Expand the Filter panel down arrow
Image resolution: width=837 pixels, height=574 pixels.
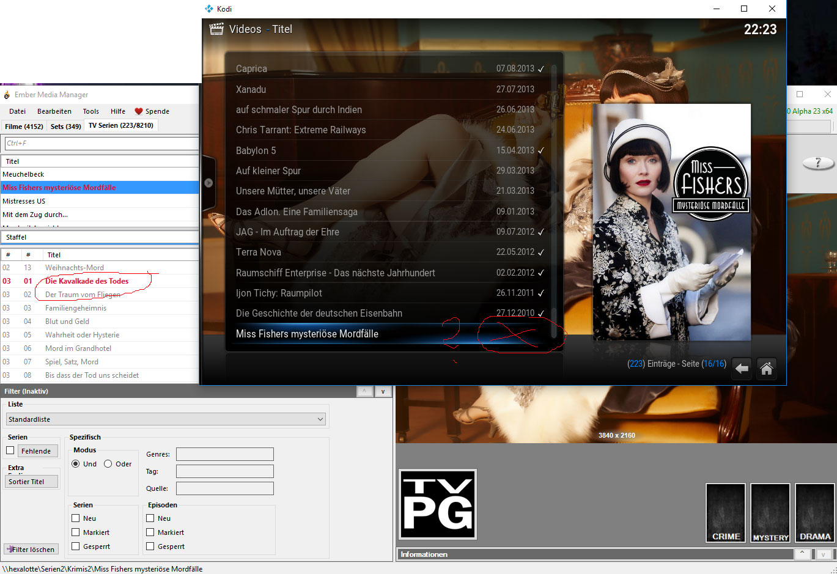pyautogui.click(x=383, y=391)
